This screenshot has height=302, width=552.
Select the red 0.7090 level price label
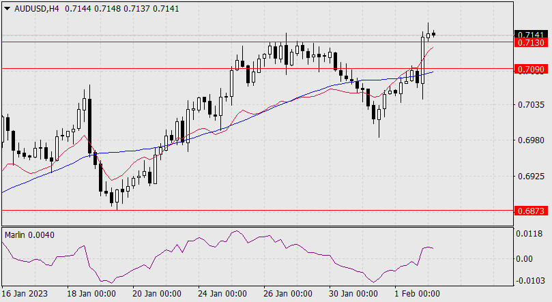tap(531, 70)
